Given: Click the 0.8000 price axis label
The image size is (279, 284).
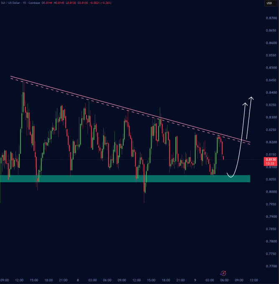Looking at the screenshot, I should click(271, 192).
